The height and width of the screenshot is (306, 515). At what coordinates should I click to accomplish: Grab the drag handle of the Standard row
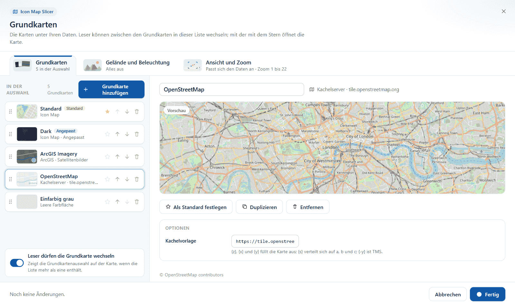[x=10, y=111]
